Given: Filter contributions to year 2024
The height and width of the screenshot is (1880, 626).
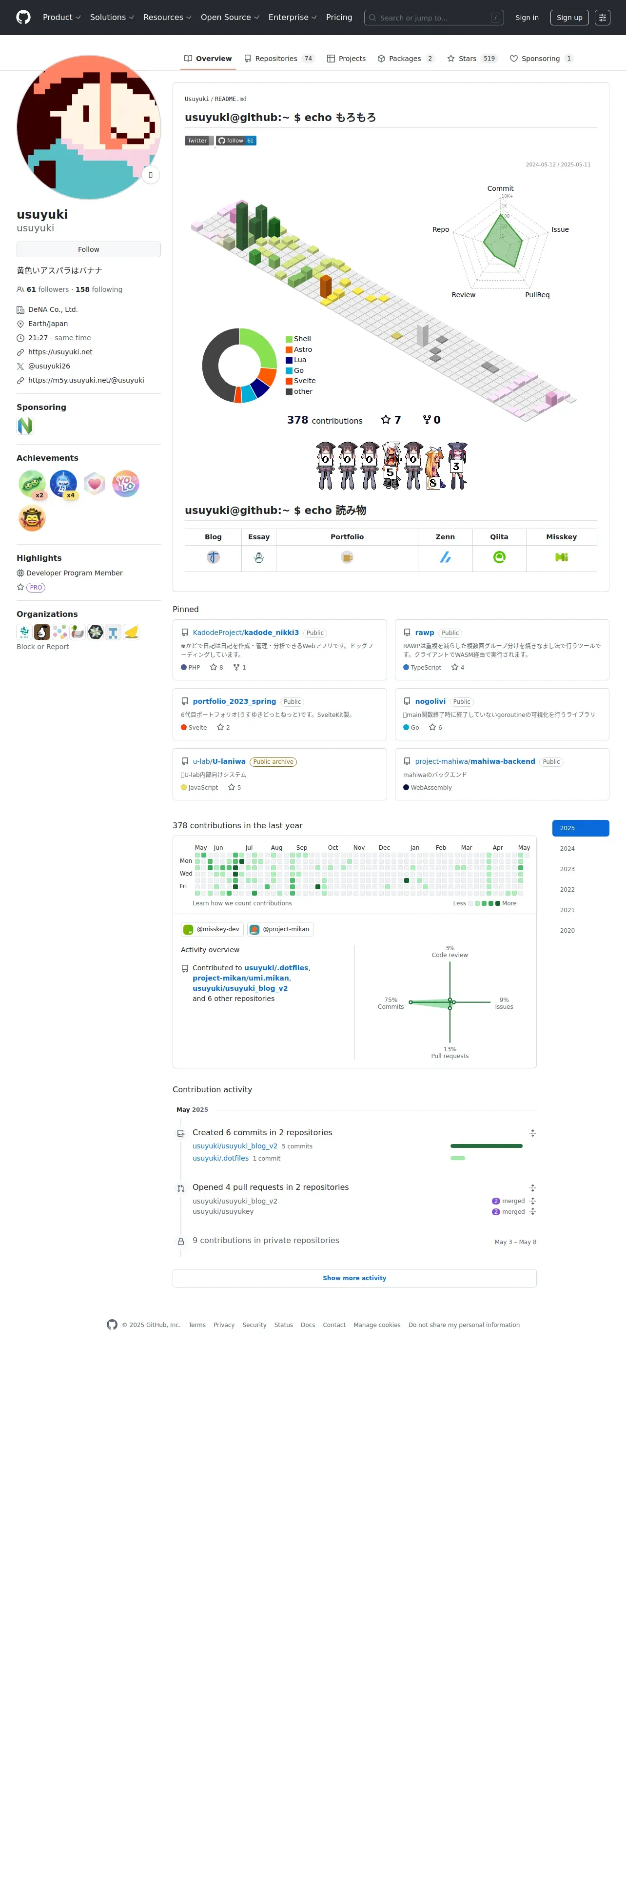Looking at the screenshot, I should 581,849.
